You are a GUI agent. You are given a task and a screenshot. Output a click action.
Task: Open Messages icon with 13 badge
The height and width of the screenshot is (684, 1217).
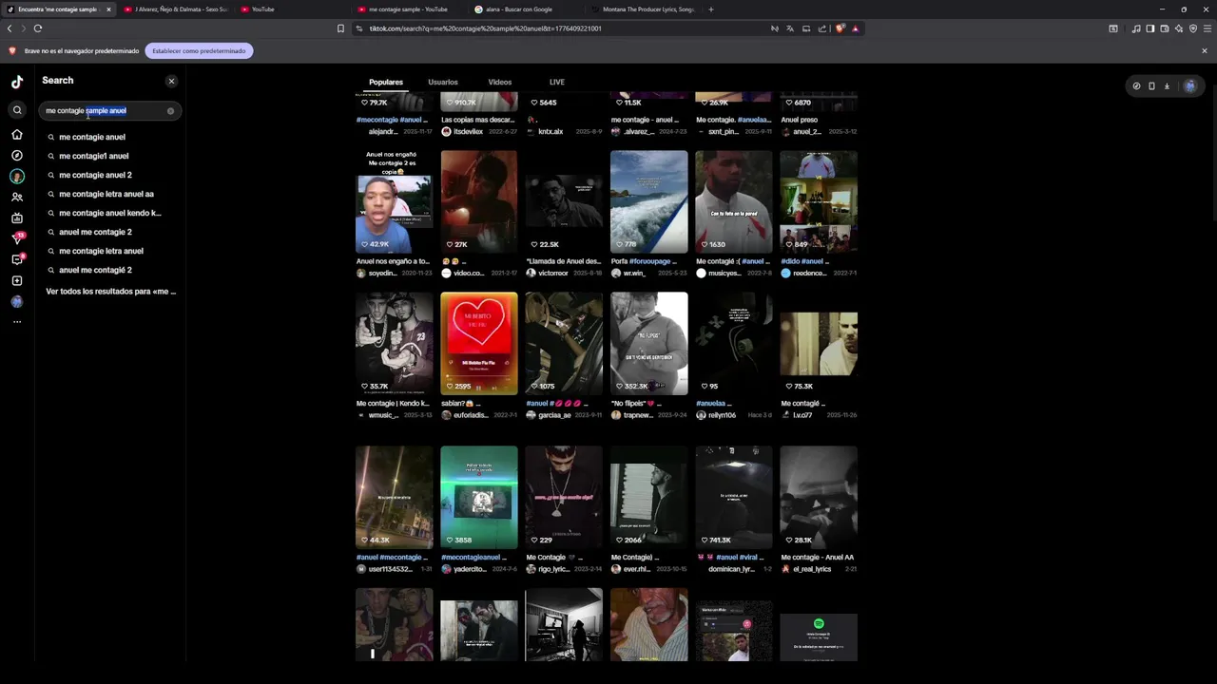(17, 238)
